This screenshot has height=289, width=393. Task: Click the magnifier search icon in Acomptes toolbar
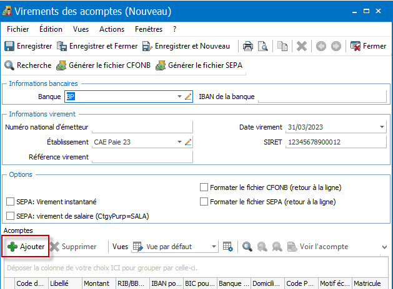(x=247, y=247)
